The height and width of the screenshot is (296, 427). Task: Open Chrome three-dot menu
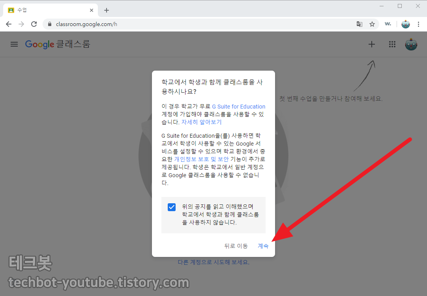419,24
